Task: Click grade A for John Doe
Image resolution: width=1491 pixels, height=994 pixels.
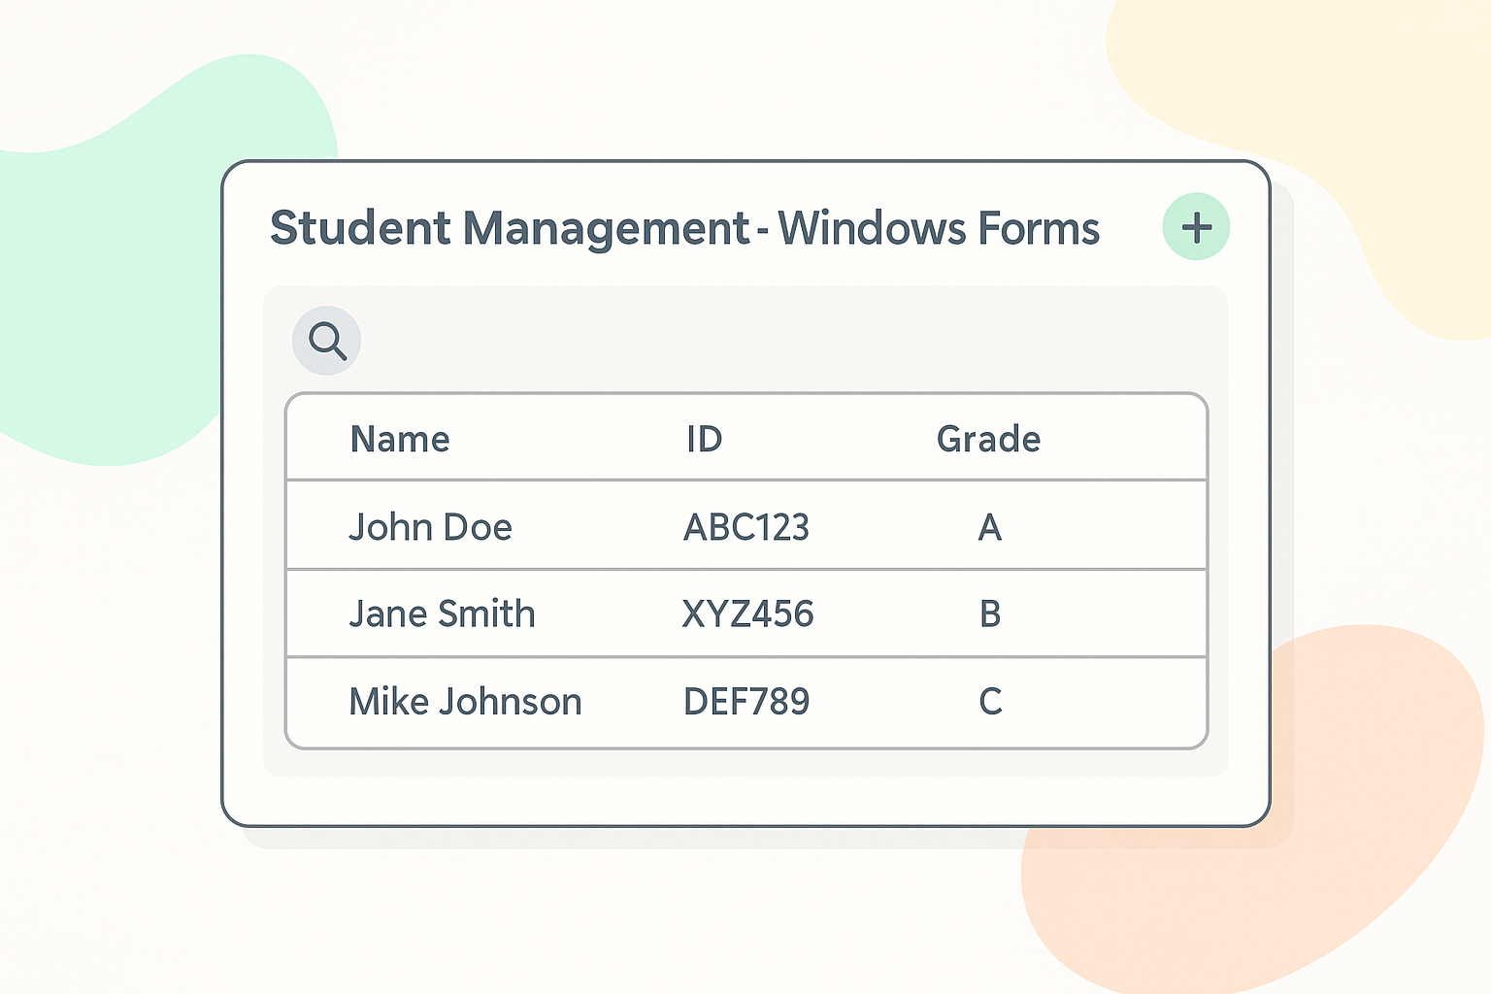Action: coord(988,527)
